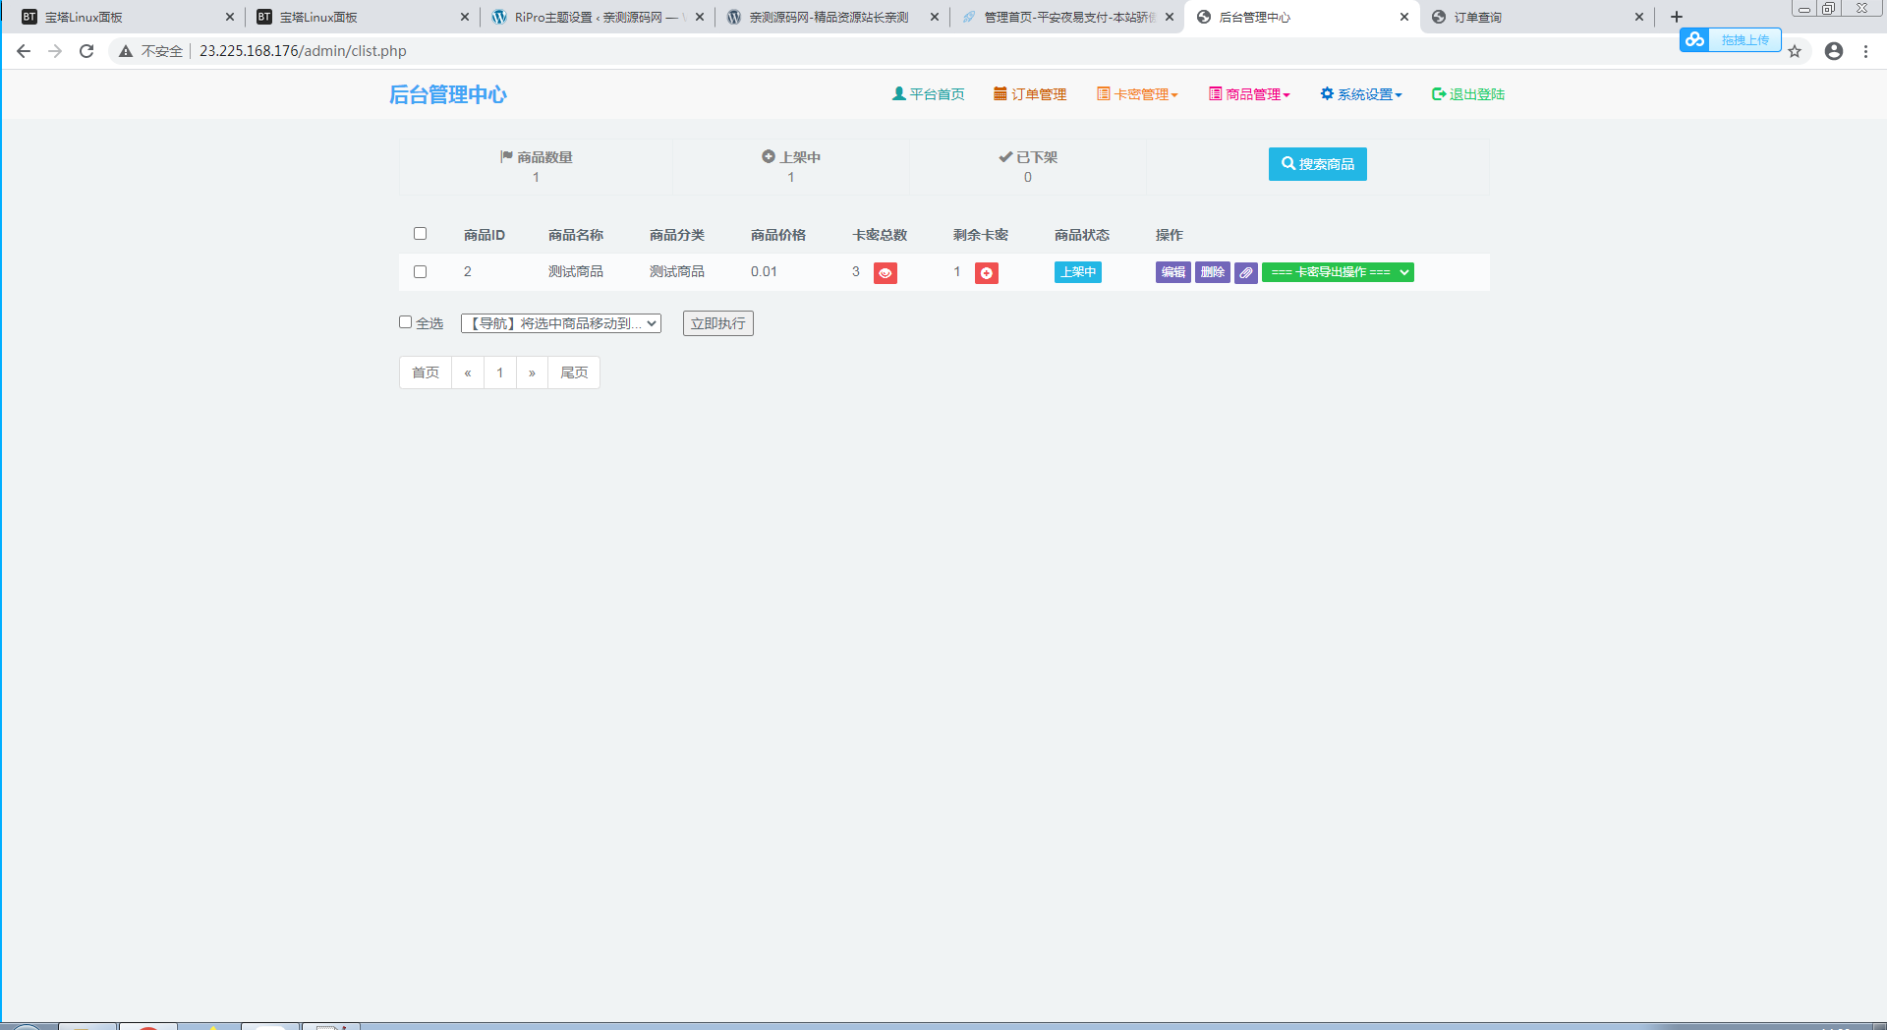Click the » next page button

click(532, 372)
